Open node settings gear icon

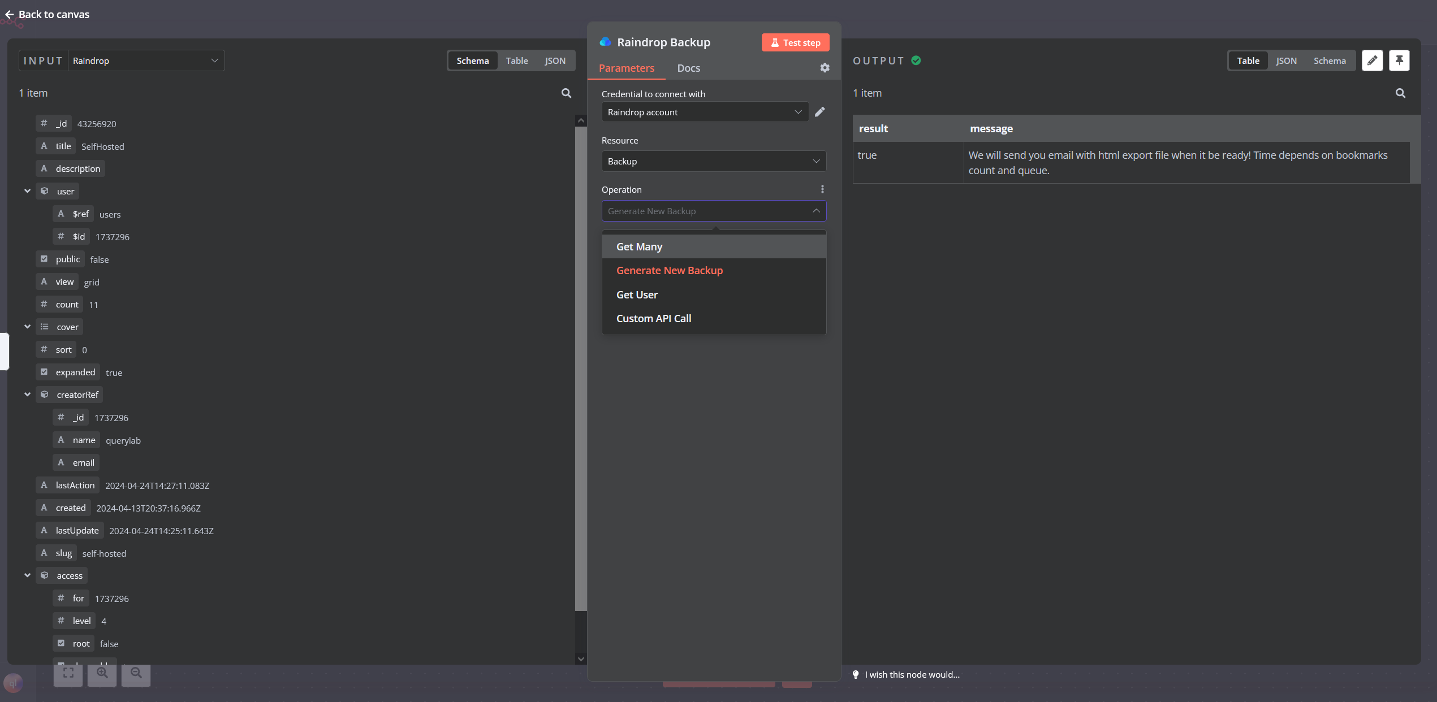pos(825,68)
